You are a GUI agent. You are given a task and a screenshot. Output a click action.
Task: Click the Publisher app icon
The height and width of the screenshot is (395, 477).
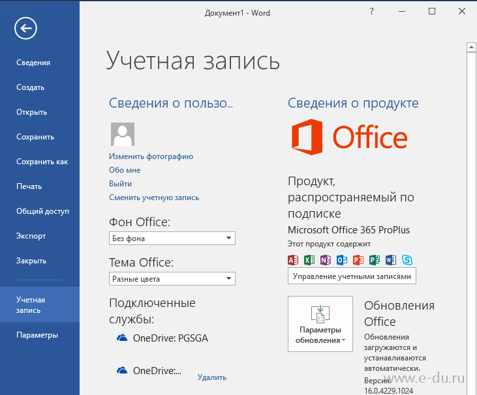click(x=375, y=260)
